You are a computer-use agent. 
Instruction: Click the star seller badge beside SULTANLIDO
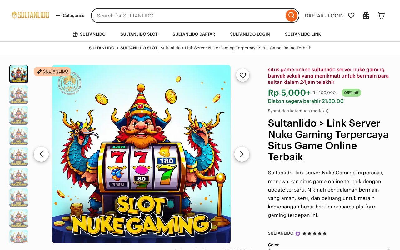click(298, 233)
